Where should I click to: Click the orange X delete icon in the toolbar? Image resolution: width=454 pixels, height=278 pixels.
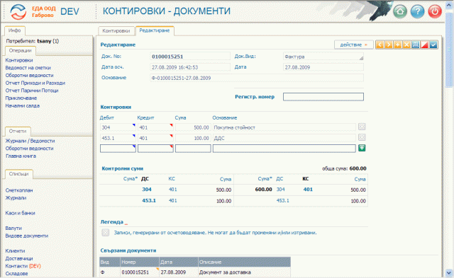click(406, 45)
